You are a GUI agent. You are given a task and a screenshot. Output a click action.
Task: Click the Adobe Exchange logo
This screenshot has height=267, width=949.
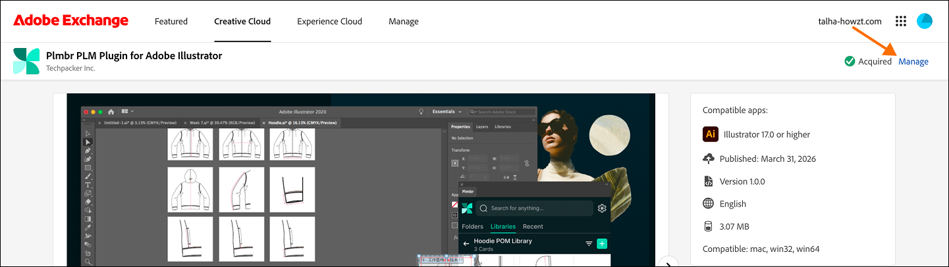[x=70, y=21]
